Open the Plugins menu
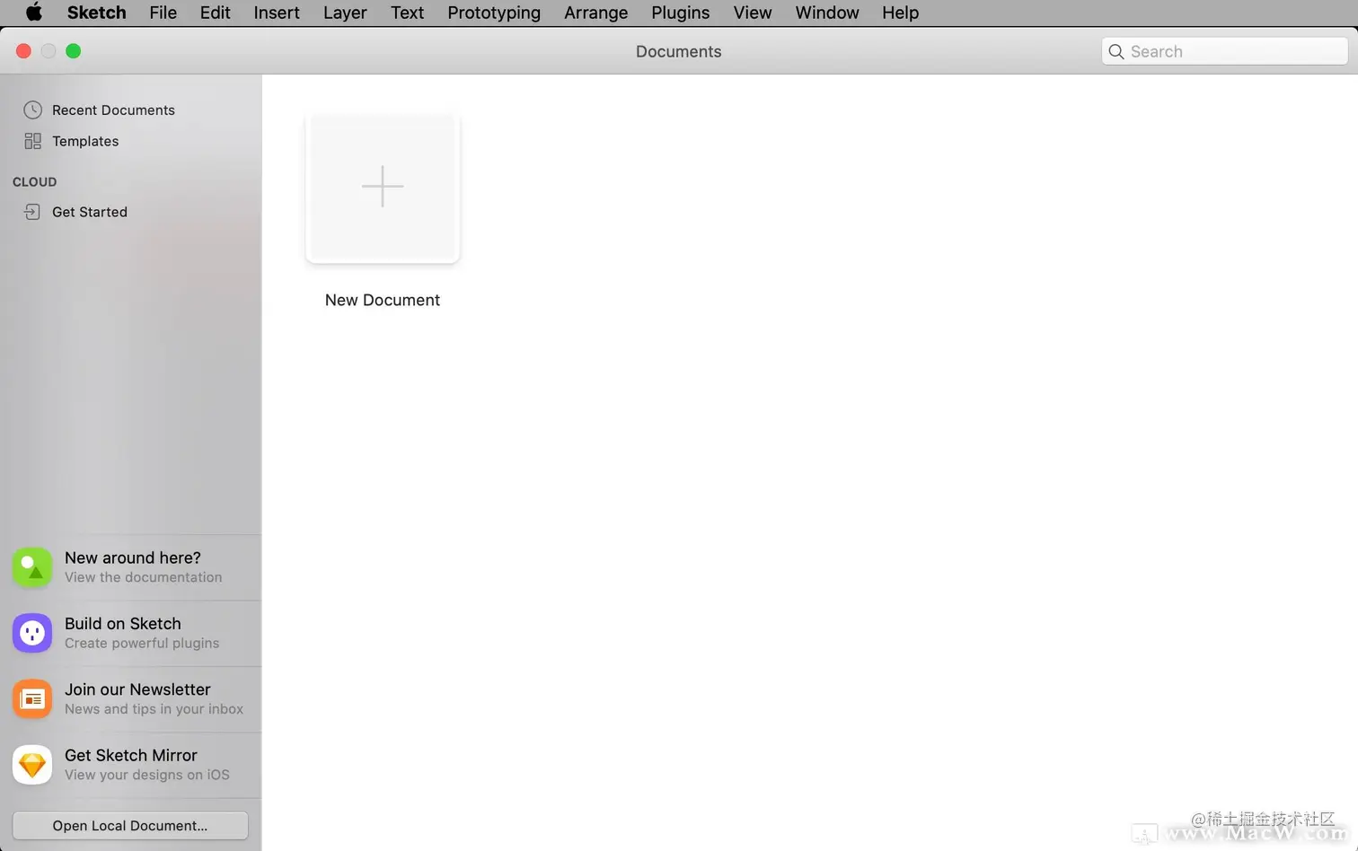The image size is (1358, 851). [680, 13]
